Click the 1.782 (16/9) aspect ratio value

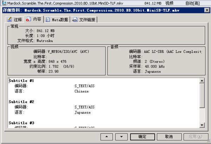pyautogui.click(x=61, y=67)
